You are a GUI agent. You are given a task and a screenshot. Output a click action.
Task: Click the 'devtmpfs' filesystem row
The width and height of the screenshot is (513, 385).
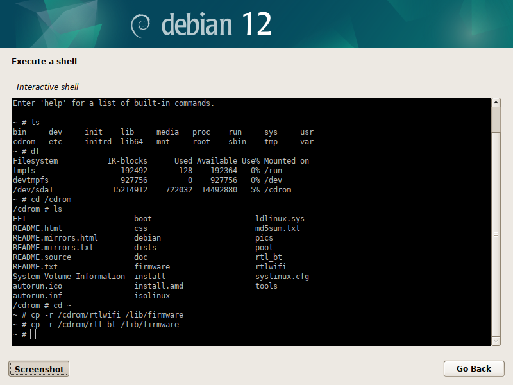[x=147, y=180]
